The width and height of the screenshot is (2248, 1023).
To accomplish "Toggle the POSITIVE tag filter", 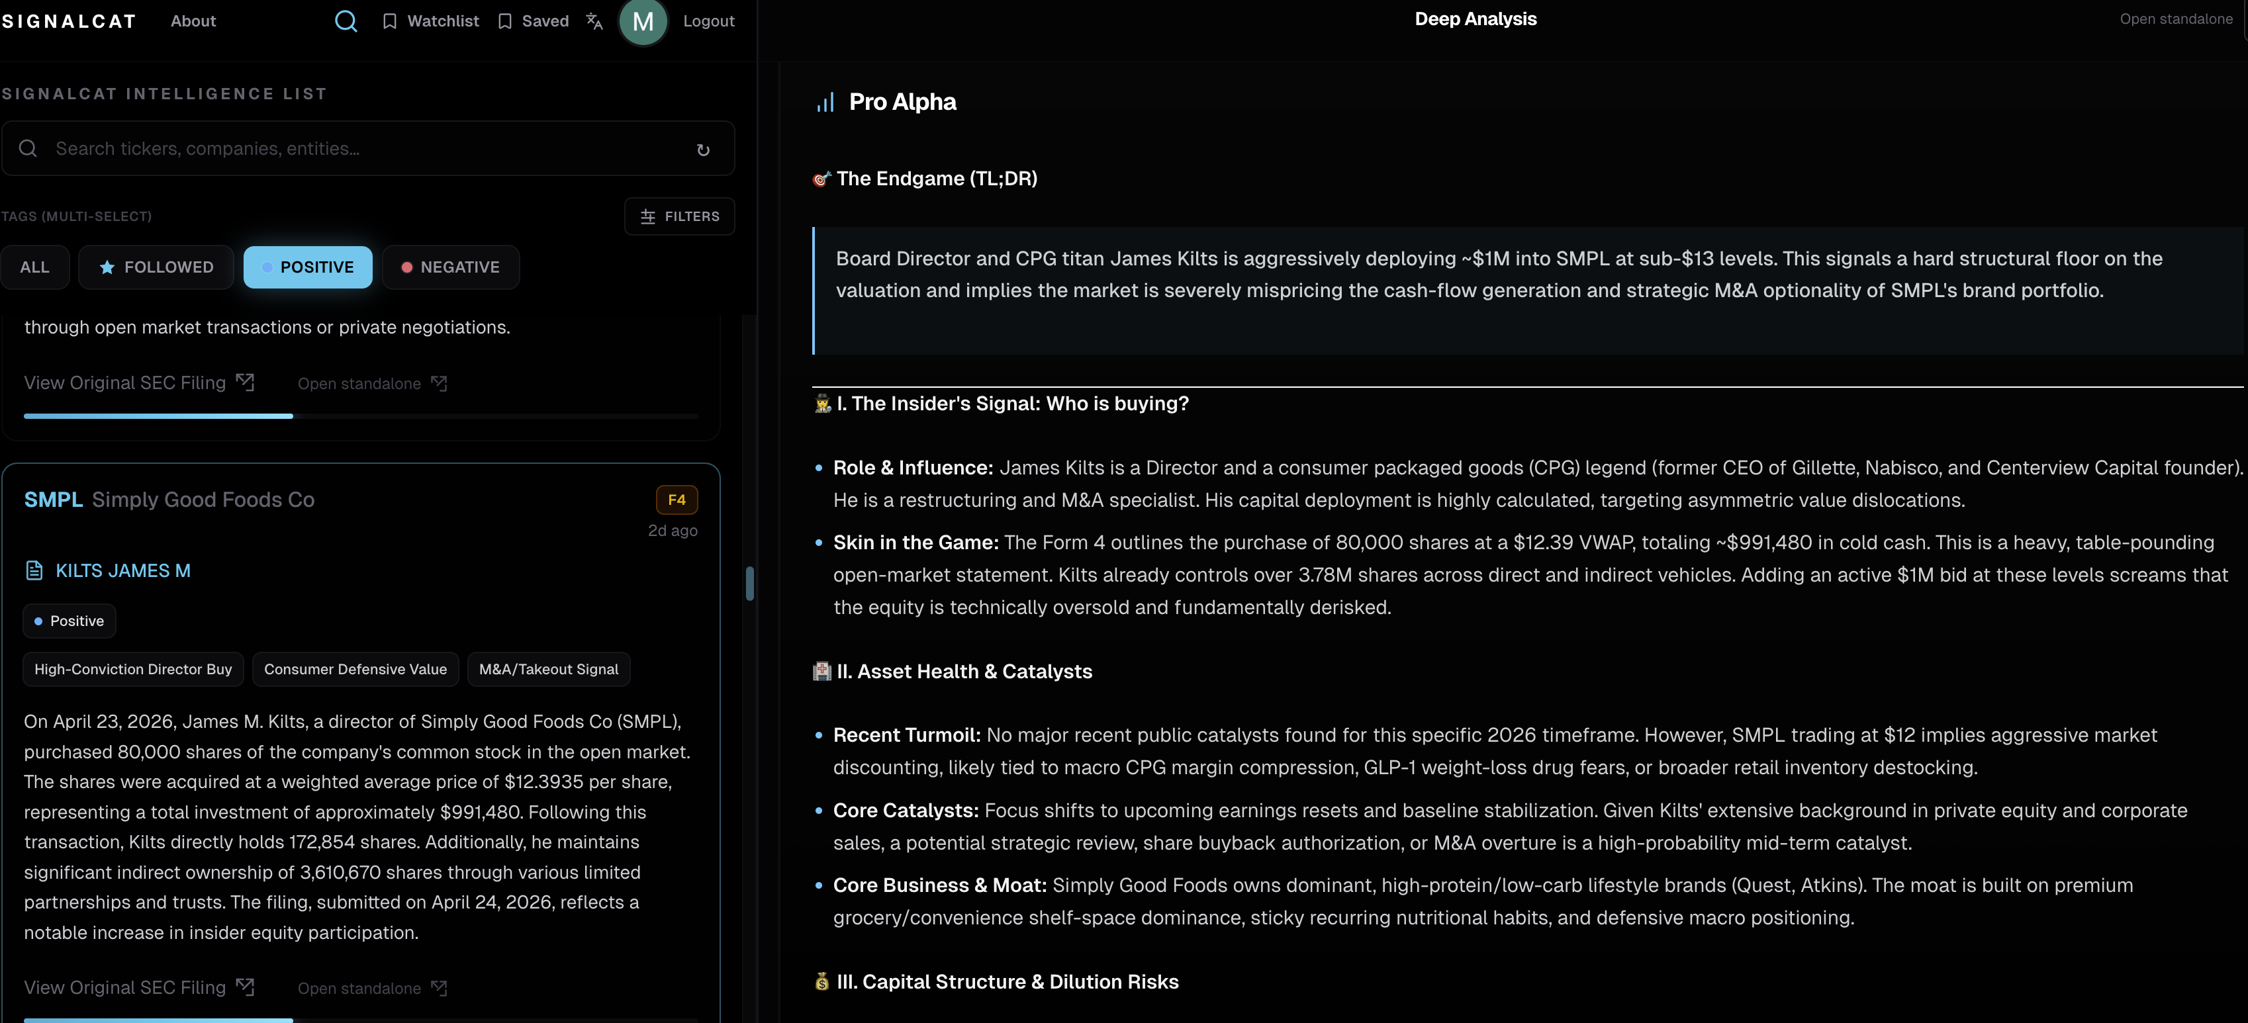I will pos(308,267).
